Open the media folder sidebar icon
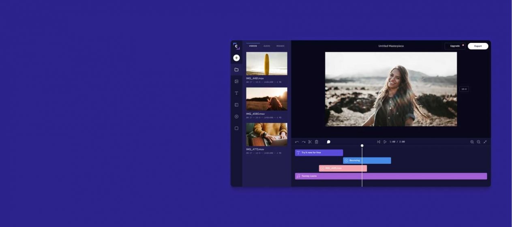 click(236, 70)
